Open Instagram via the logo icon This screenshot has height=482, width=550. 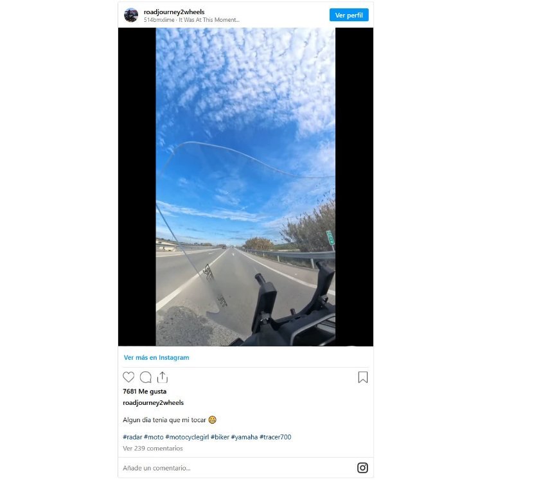[362, 468]
